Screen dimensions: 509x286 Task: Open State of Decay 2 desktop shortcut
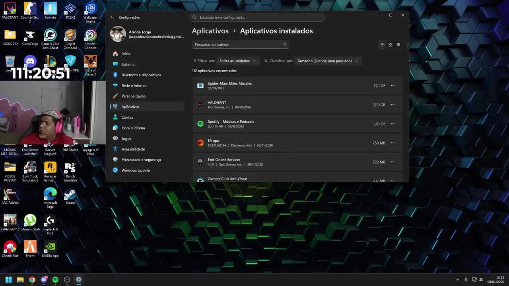point(91,66)
